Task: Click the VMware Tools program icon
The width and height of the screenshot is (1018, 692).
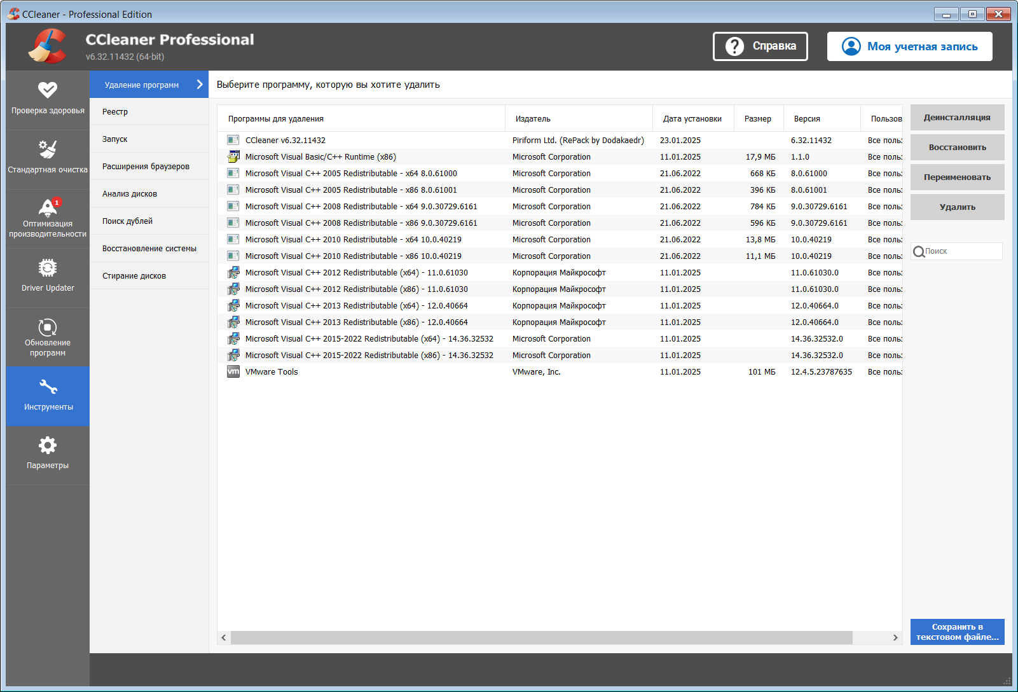Action: pos(233,371)
